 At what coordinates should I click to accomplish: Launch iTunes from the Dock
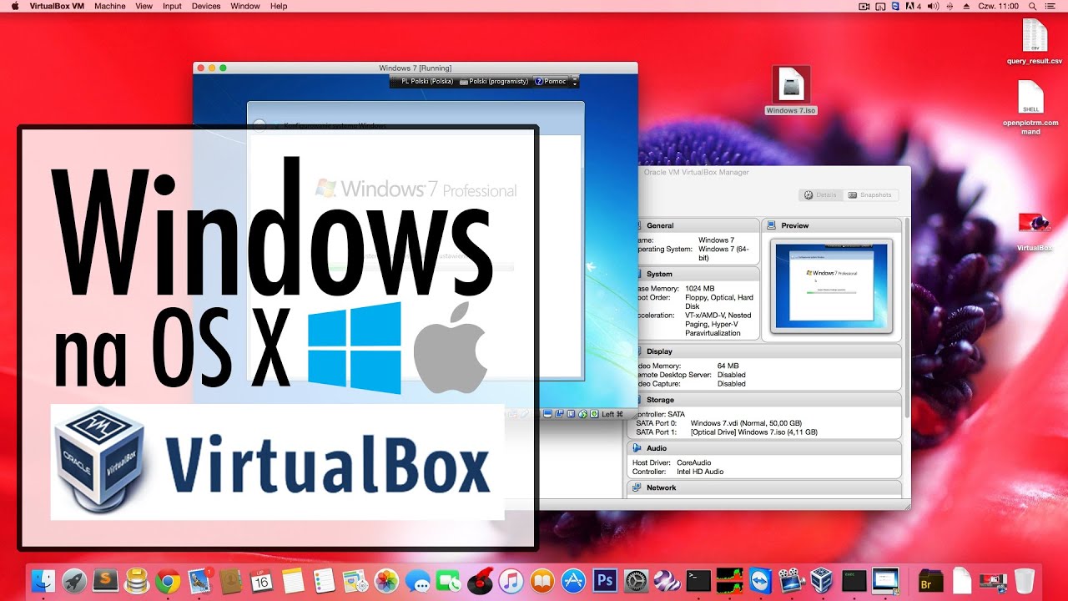click(x=511, y=581)
